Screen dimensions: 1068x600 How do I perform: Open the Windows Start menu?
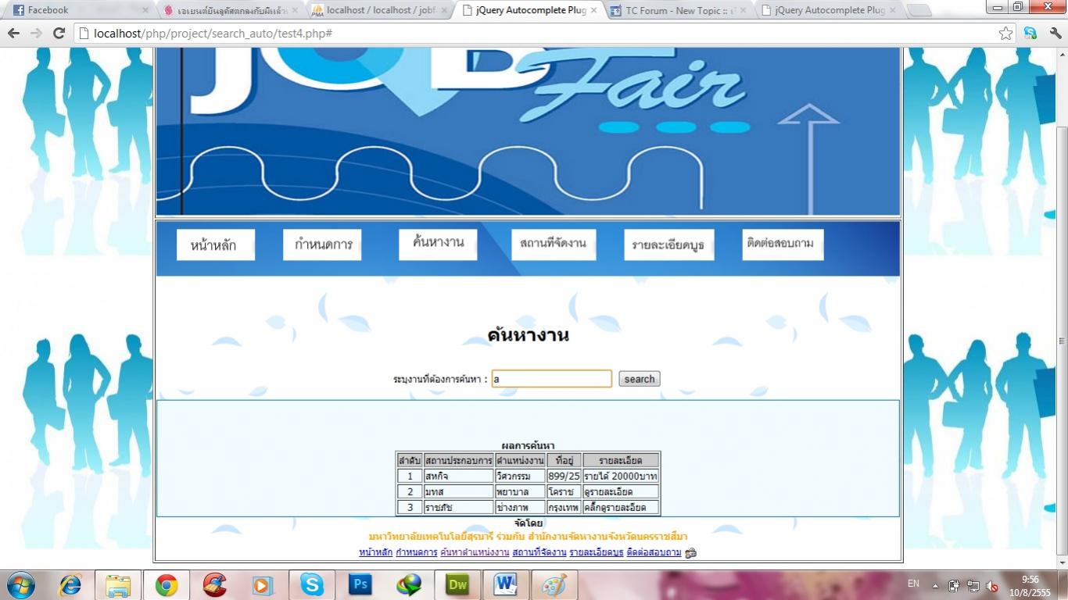point(20,585)
